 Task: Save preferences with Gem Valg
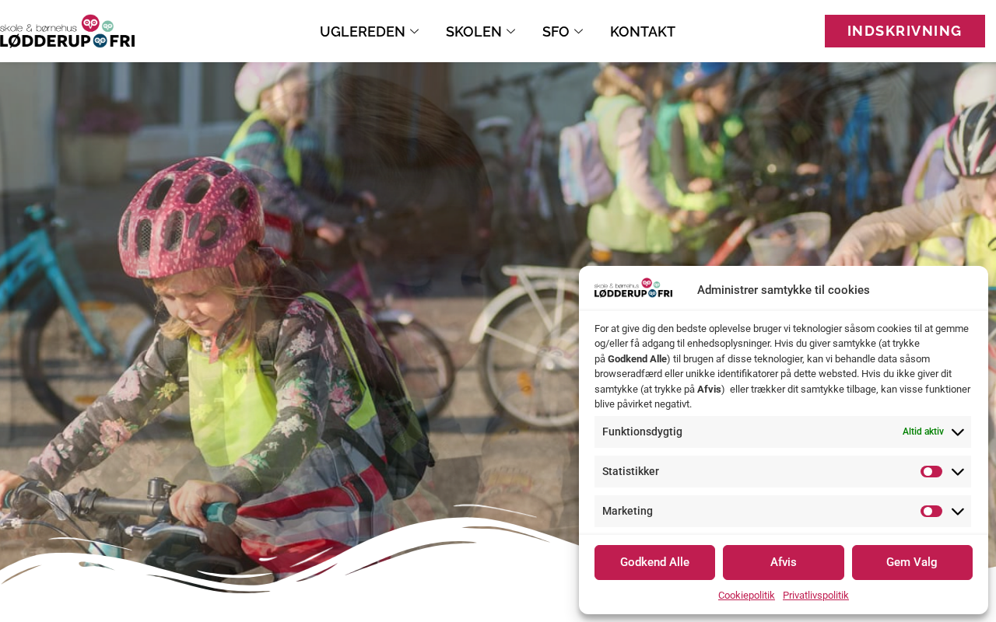tap(912, 562)
